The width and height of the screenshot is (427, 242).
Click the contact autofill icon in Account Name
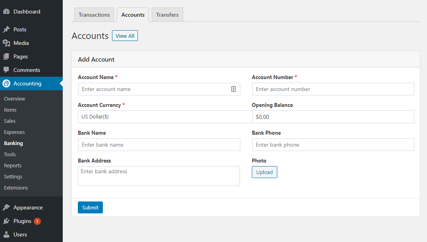tap(234, 89)
